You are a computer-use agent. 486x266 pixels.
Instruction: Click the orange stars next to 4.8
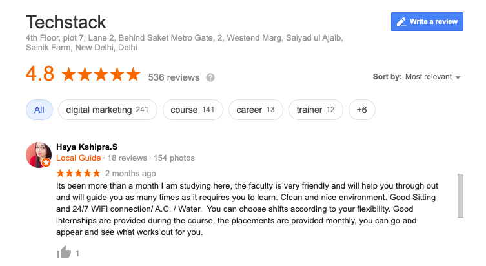coord(100,75)
